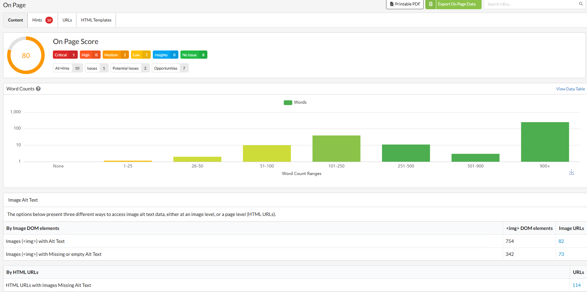
Task: Open 73 image URLs missing alt text
Action: 561,254
